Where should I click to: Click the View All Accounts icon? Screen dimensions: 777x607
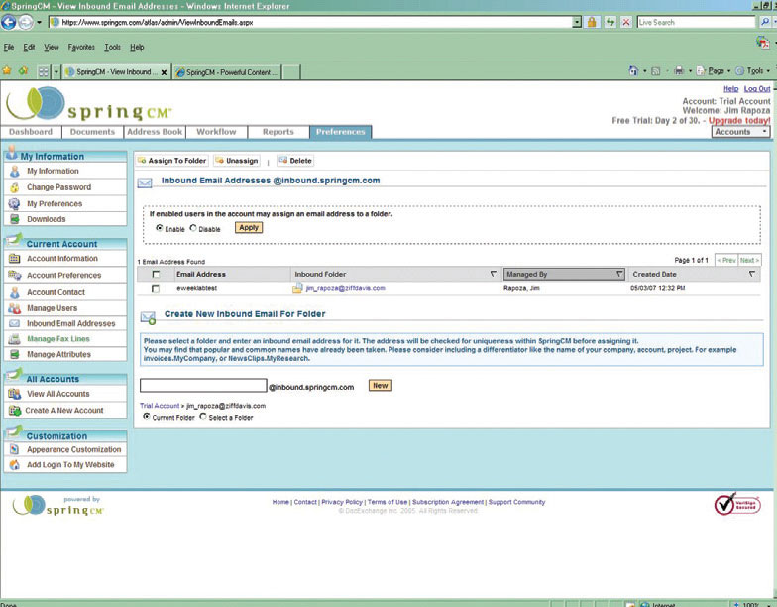pyautogui.click(x=15, y=394)
